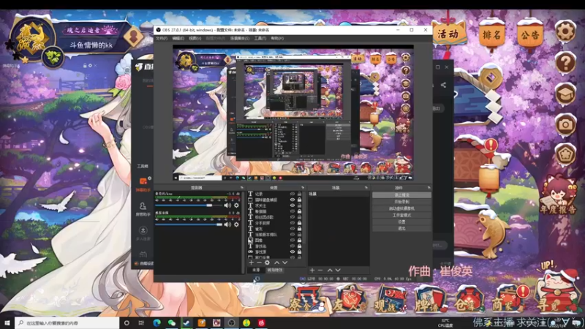Click 启动虚拟摄像机 virtual camera button

(401, 208)
